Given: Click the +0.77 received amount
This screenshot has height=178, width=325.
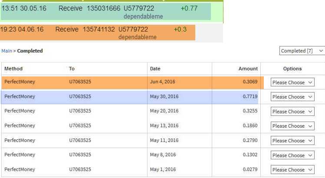Looking at the screenshot, I should click(189, 8).
